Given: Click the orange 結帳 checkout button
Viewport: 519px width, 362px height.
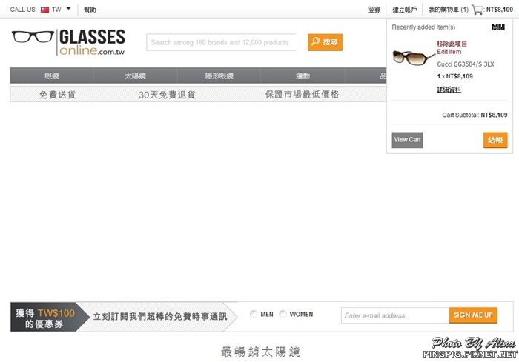Looking at the screenshot, I should [x=495, y=140].
